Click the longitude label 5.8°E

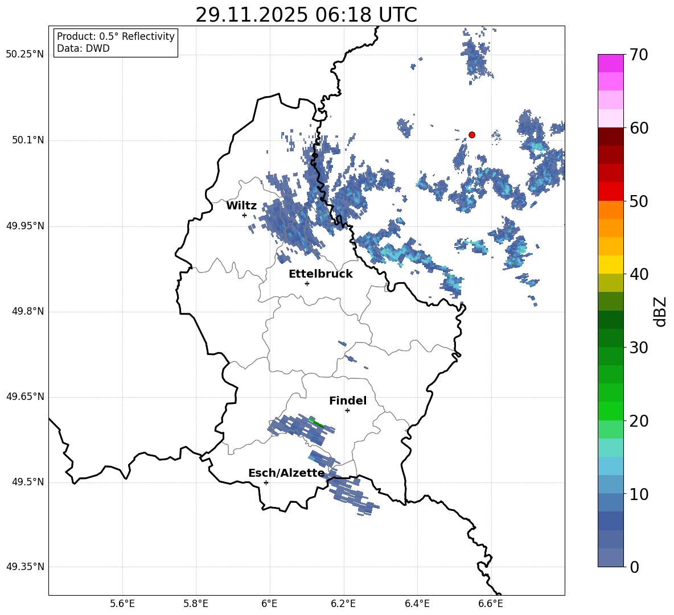tap(196, 604)
